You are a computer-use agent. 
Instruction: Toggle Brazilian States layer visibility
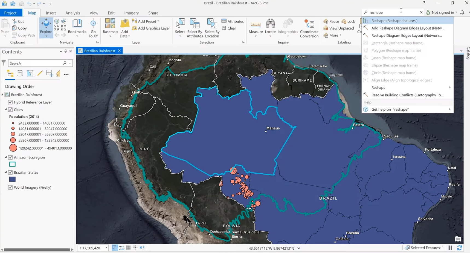10,173
